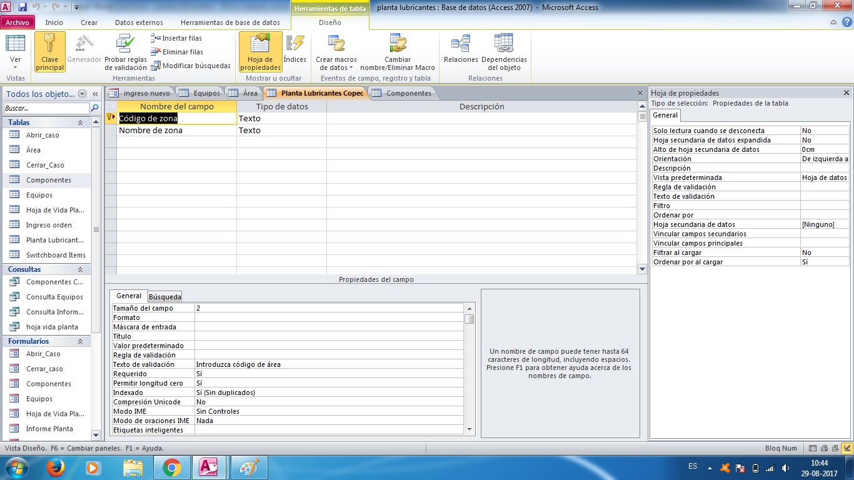Click the Orientación property value
Screen dimensions: 854x480
tap(825, 159)
